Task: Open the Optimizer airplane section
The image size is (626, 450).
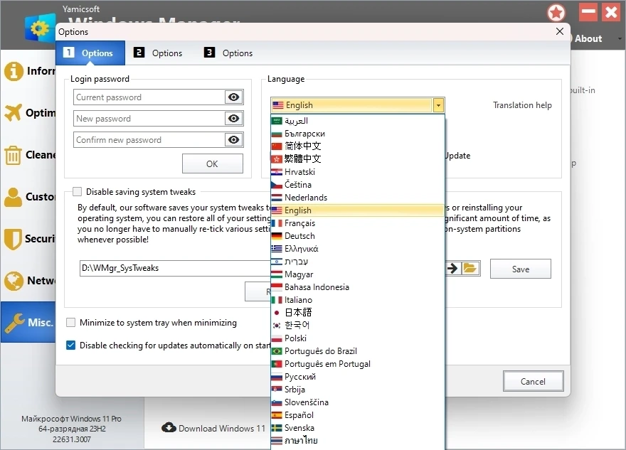Action: pyautogui.click(x=28, y=113)
